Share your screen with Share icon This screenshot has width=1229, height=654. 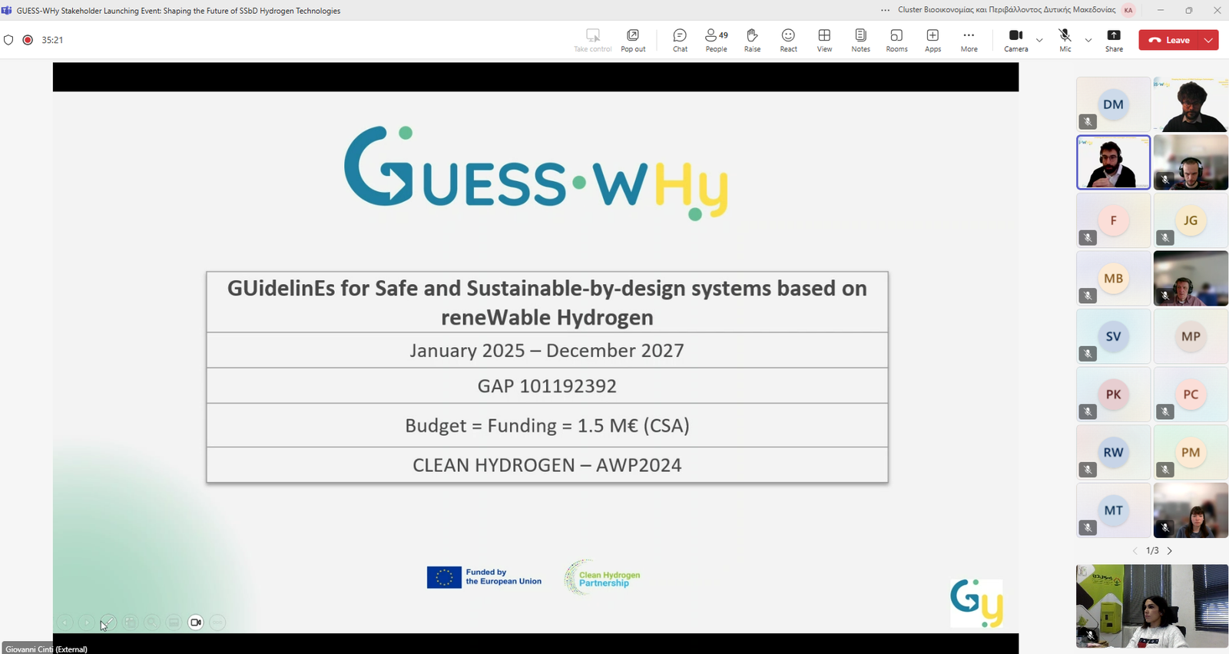pos(1114,40)
